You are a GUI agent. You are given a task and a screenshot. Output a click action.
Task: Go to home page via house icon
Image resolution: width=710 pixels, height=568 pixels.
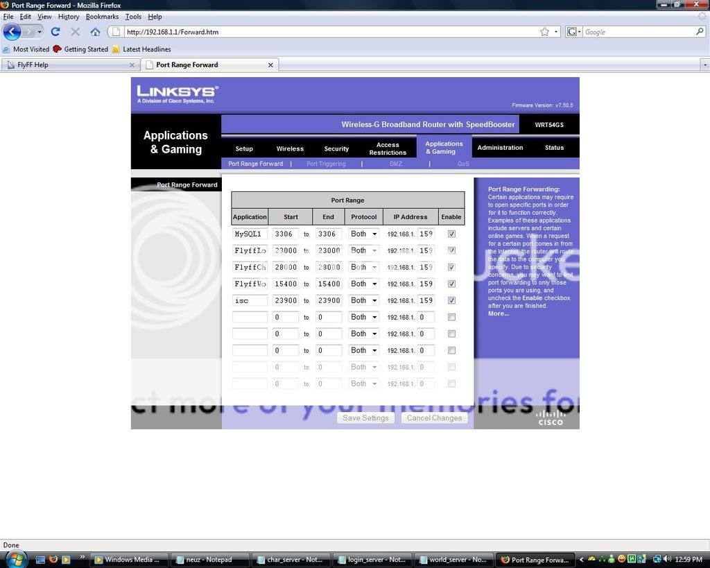click(95, 32)
